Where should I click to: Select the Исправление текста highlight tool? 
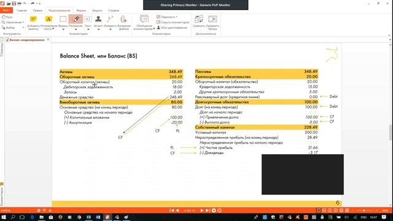click(x=49, y=19)
